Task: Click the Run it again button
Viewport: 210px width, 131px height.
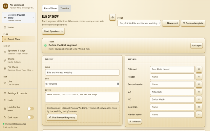Action: coord(197,46)
